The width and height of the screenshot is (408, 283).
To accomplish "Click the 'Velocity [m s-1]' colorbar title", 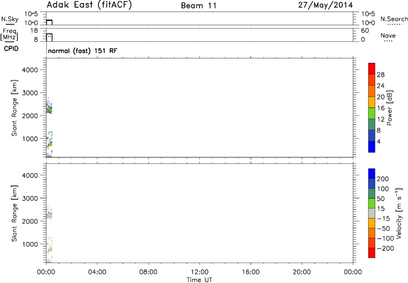I will (399, 213).
